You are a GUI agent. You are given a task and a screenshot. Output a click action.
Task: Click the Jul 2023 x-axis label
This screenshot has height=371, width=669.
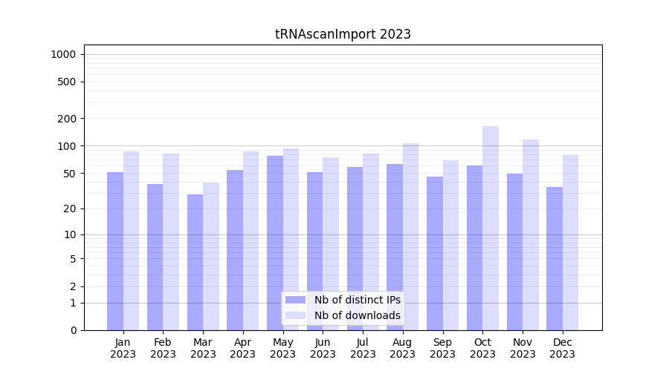pyautogui.click(x=363, y=348)
